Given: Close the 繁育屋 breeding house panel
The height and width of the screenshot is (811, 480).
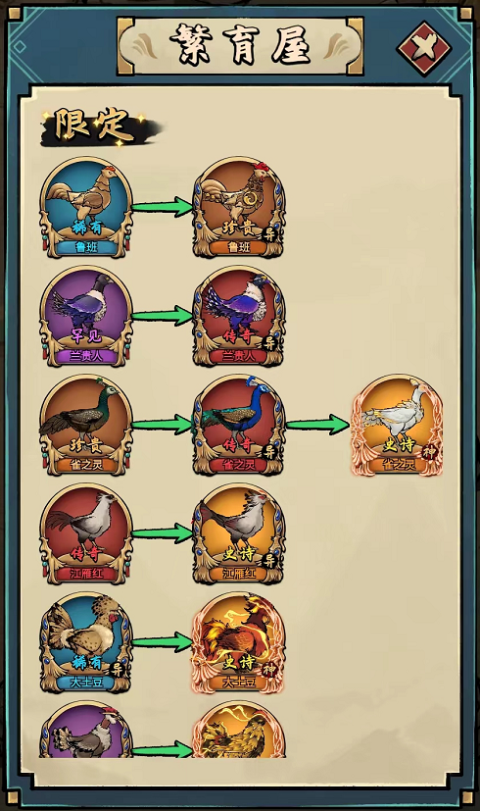Looking at the screenshot, I should tap(424, 48).
